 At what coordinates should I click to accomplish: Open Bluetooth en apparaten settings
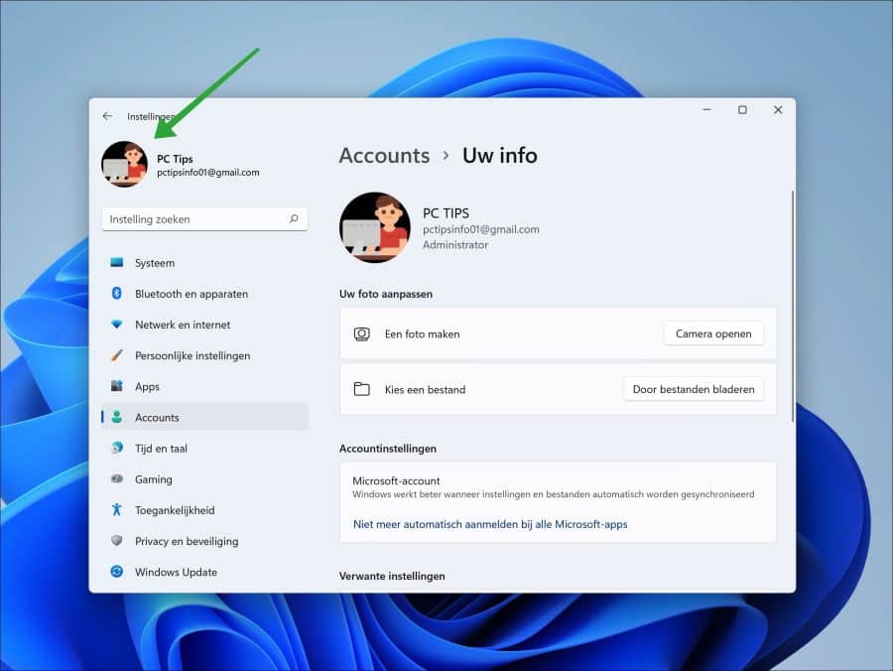click(x=204, y=294)
